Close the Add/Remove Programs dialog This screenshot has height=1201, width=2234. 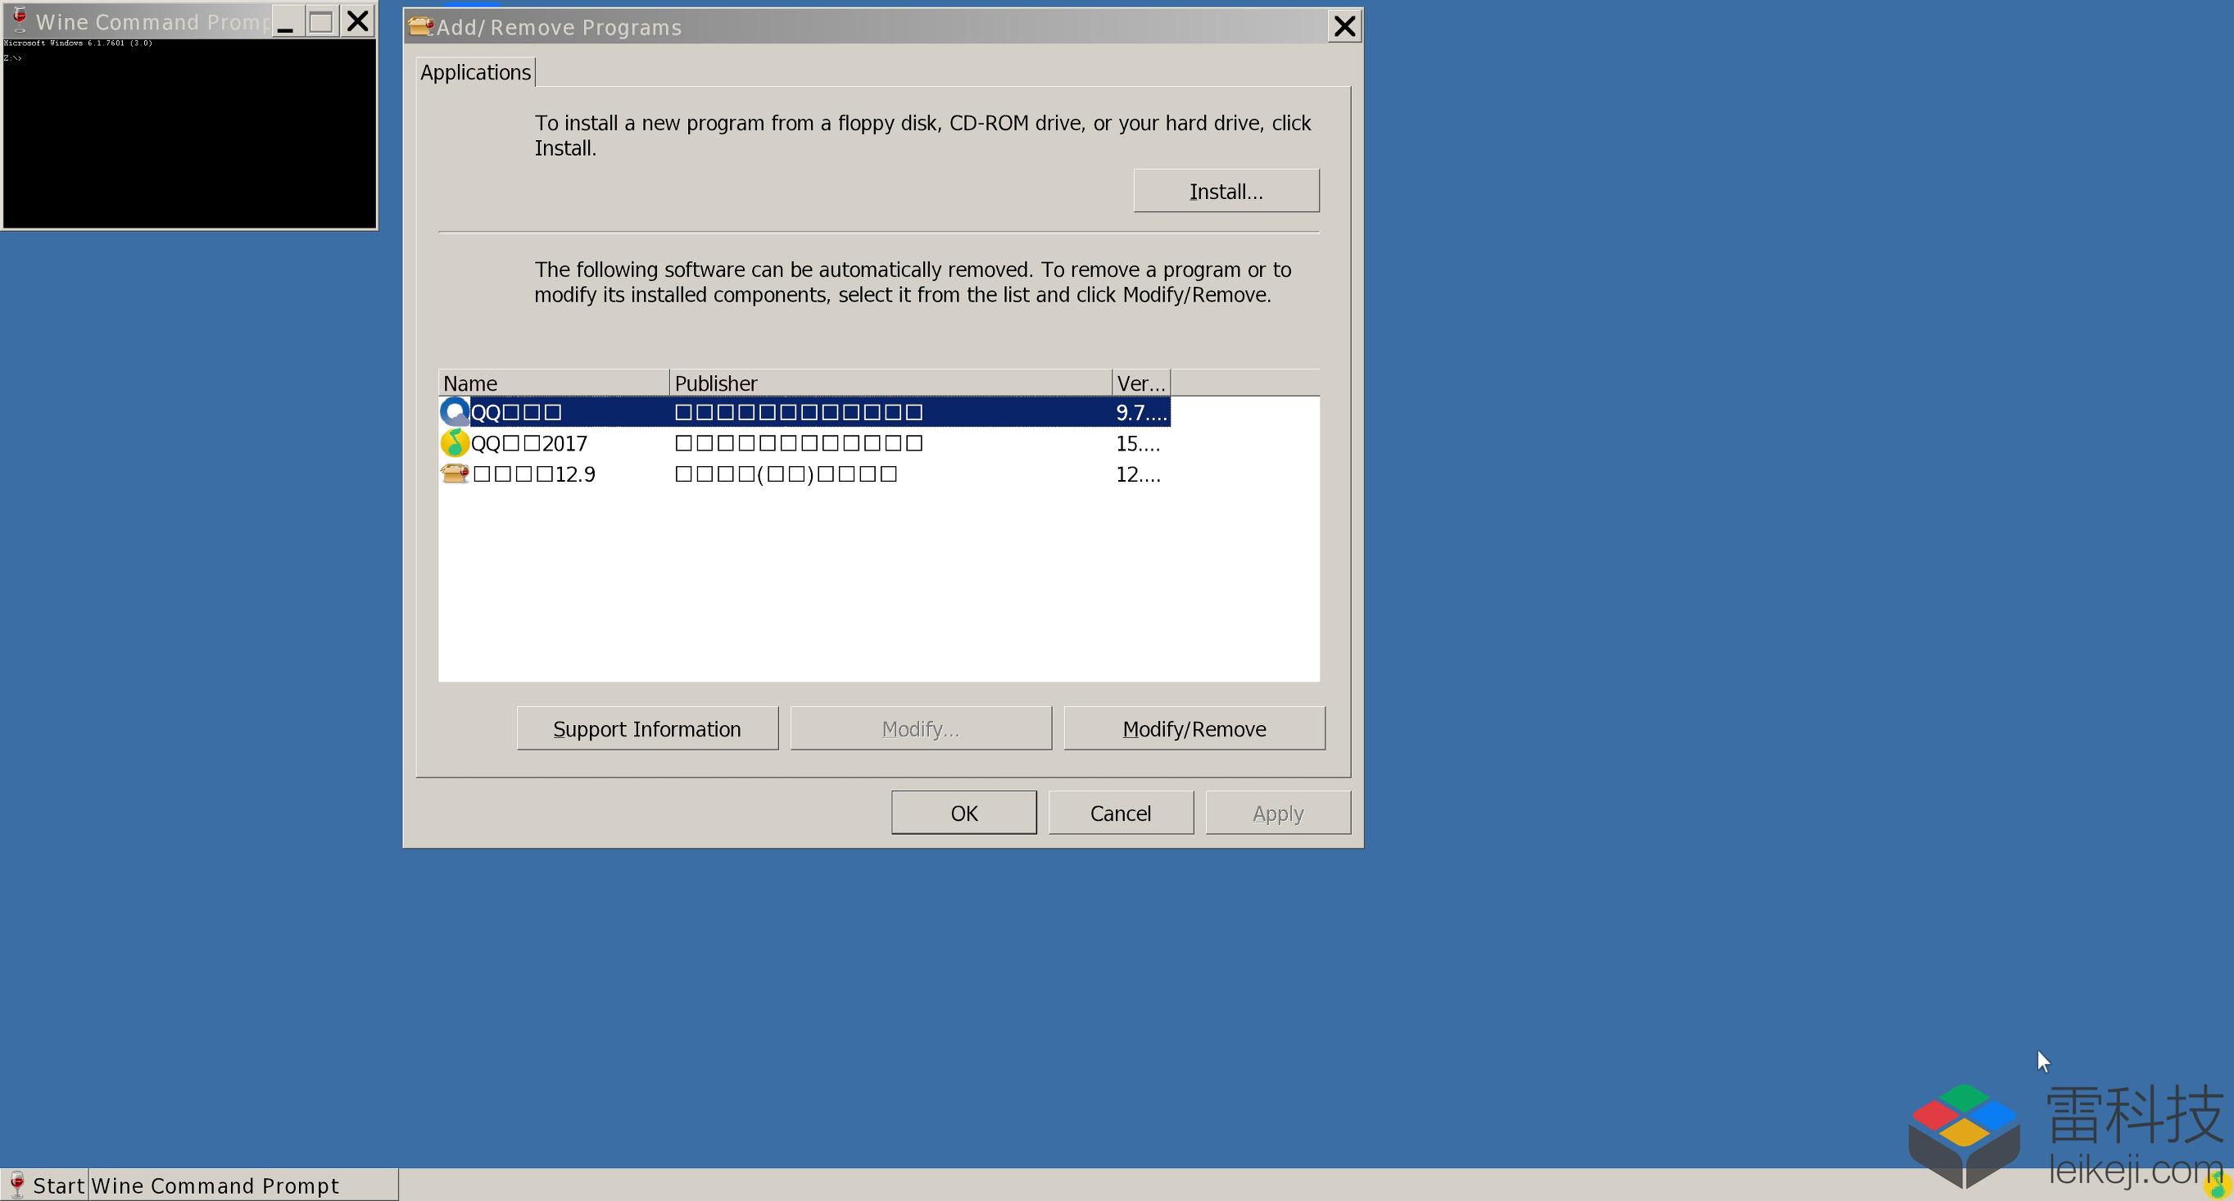[1344, 26]
